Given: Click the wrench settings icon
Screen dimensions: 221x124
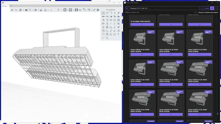Looking at the screenshot, I should coord(94,10).
